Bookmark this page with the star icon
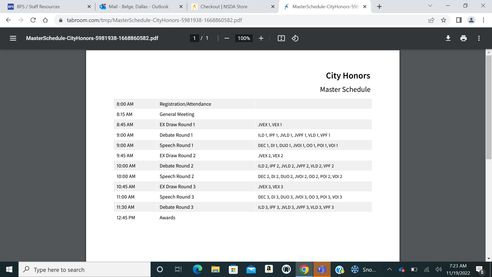This screenshot has height=277, width=492. (x=444, y=20)
